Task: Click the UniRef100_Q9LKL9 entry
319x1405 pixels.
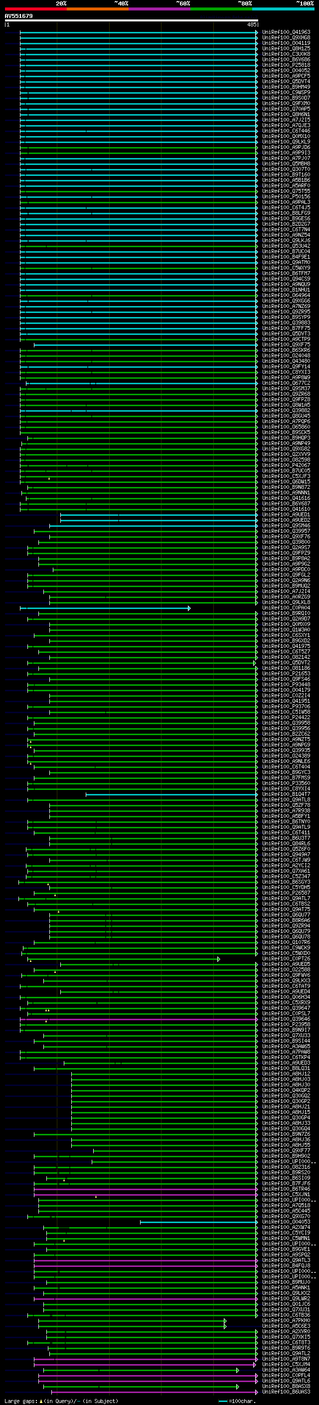Action: [286, 142]
